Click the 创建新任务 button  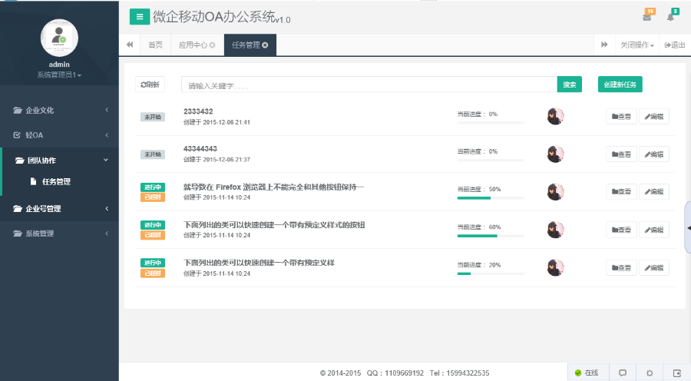tap(620, 84)
